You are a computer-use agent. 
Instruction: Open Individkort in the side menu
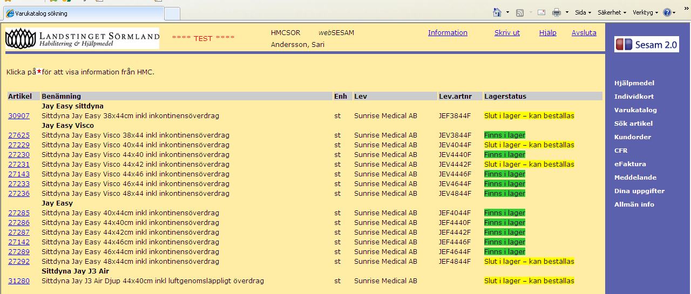tap(634, 97)
